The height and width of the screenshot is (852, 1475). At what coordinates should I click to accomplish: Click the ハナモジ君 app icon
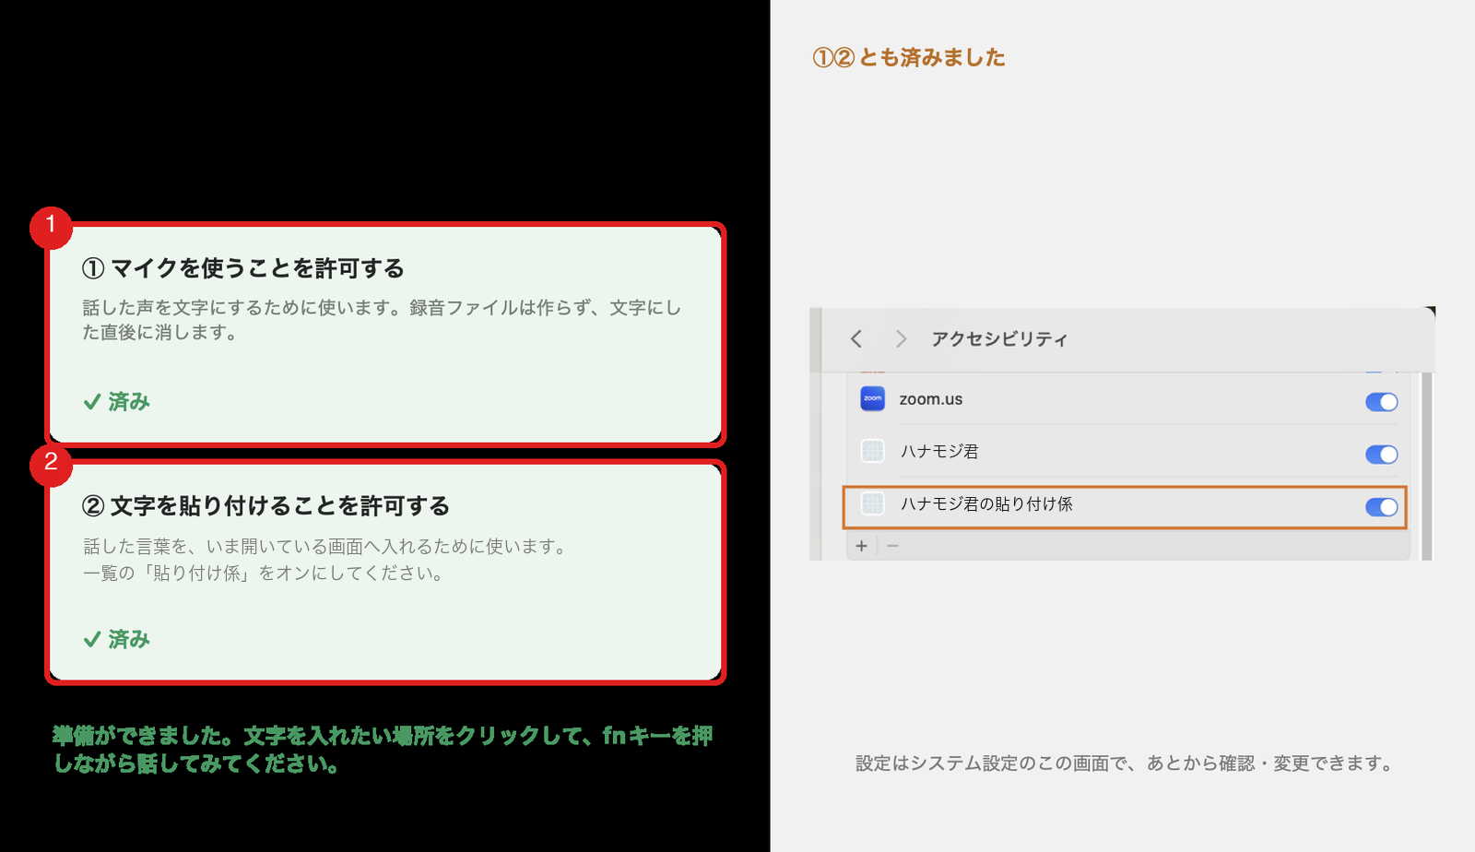[872, 451]
